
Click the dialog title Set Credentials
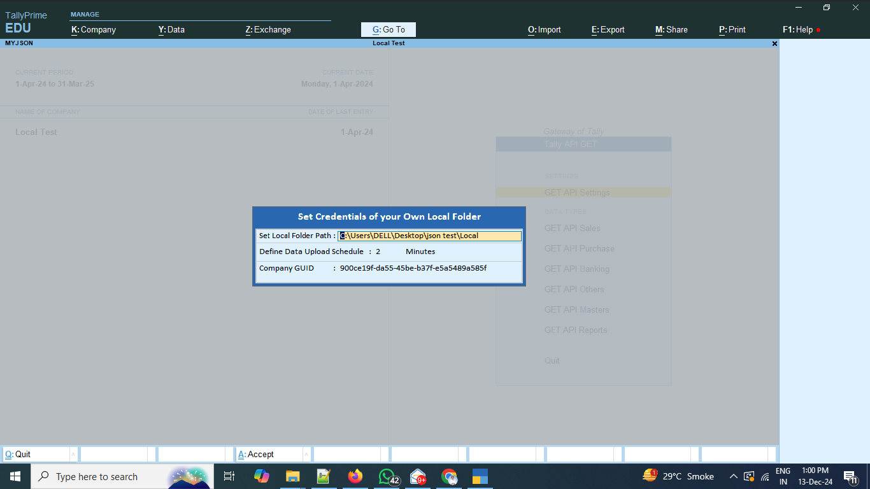pos(389,216)
